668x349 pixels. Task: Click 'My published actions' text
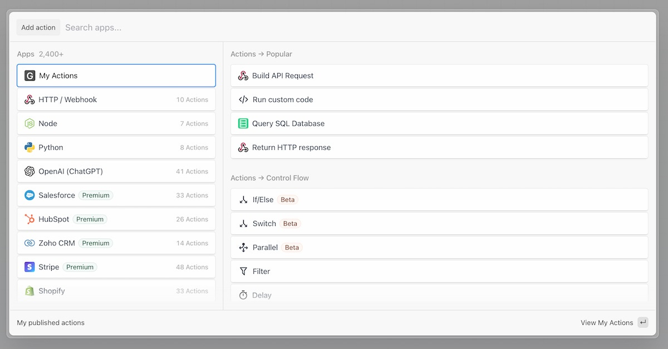51,323
